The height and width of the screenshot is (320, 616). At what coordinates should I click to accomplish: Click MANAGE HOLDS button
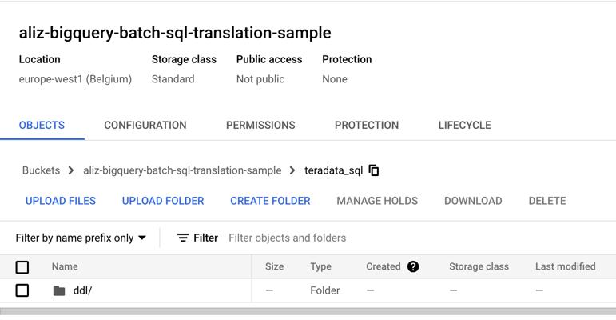[x=377, y=201]
